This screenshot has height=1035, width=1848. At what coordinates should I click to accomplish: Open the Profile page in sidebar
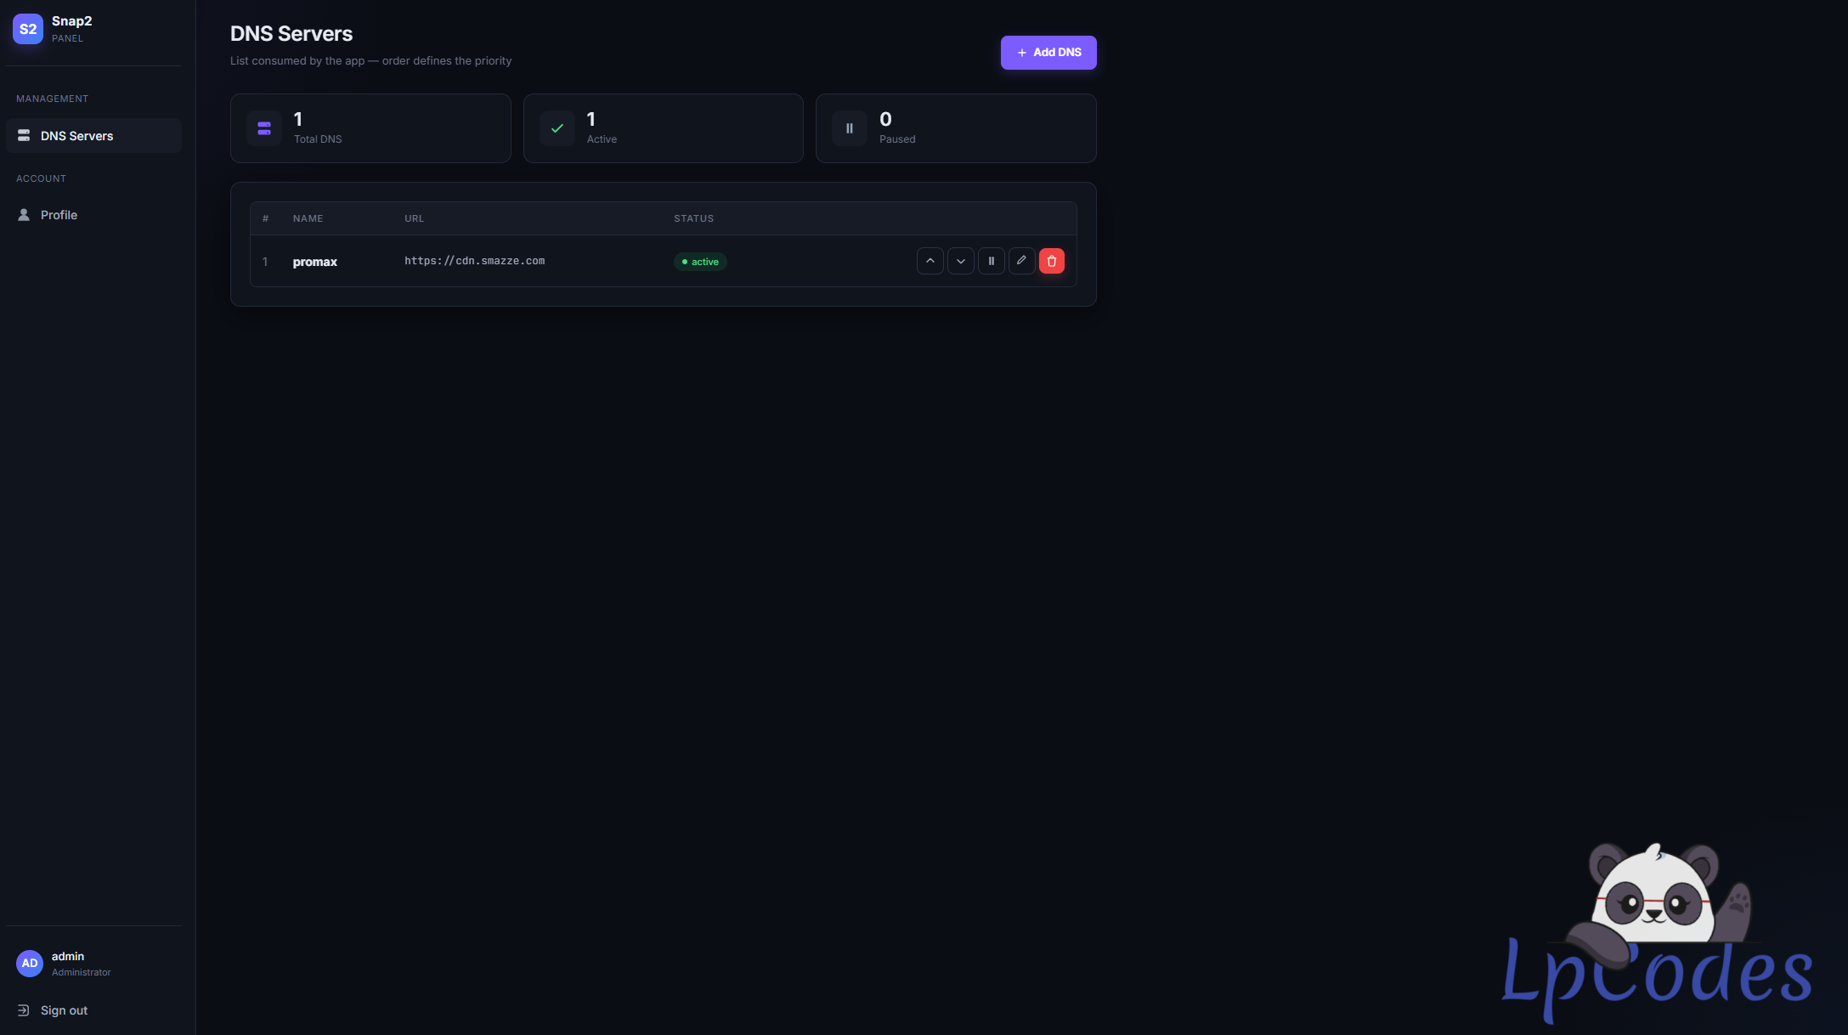[93, 215]
